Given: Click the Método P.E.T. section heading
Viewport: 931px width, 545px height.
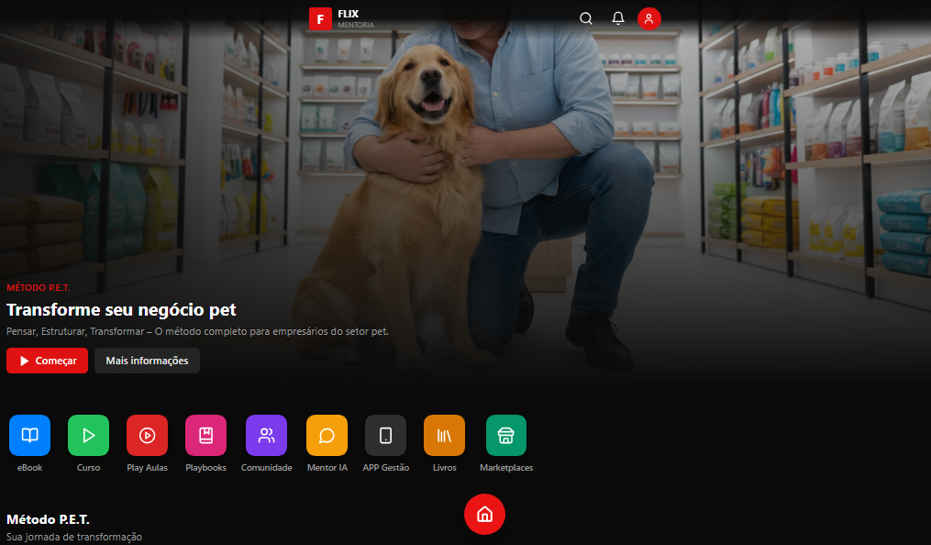Looking at the screenshot, I should [x=48, y=519].
